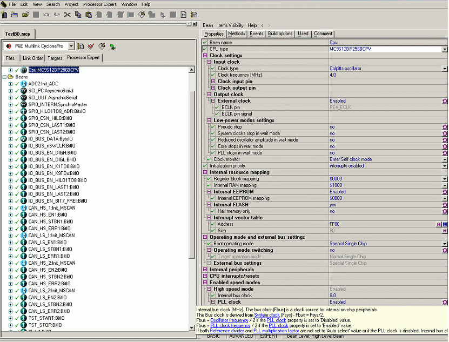Open the Clock type Colpitts oscillator dropdown
Image resolution: width=449 pixels, height=342 pixels.
(x=445, y=69)
